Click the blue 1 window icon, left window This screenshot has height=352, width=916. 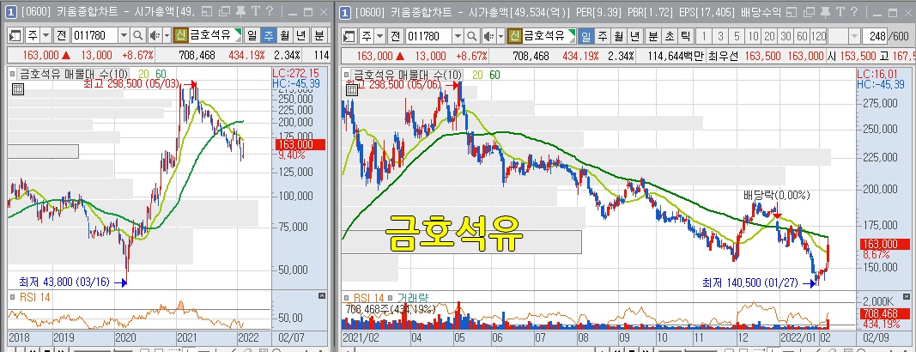pos(12,12)
